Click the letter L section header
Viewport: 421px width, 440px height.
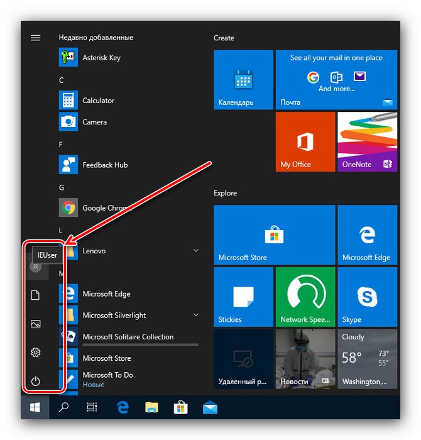60,231
